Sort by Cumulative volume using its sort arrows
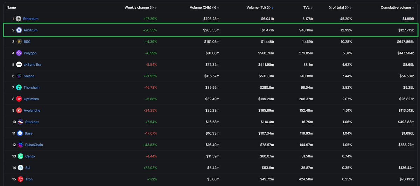The width and height of the screenshot is (420, 186). (x=413, y=7)
